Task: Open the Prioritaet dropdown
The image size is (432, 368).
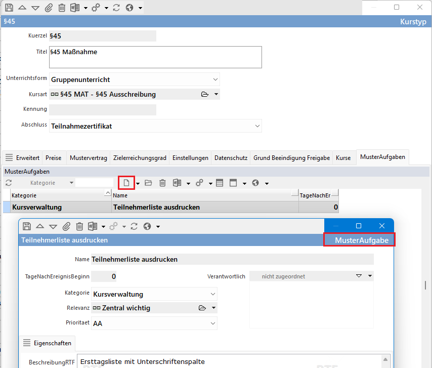Action: (x=212, y=323)
